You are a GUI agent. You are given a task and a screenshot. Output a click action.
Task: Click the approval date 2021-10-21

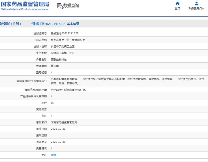click(x=58, y=129)
